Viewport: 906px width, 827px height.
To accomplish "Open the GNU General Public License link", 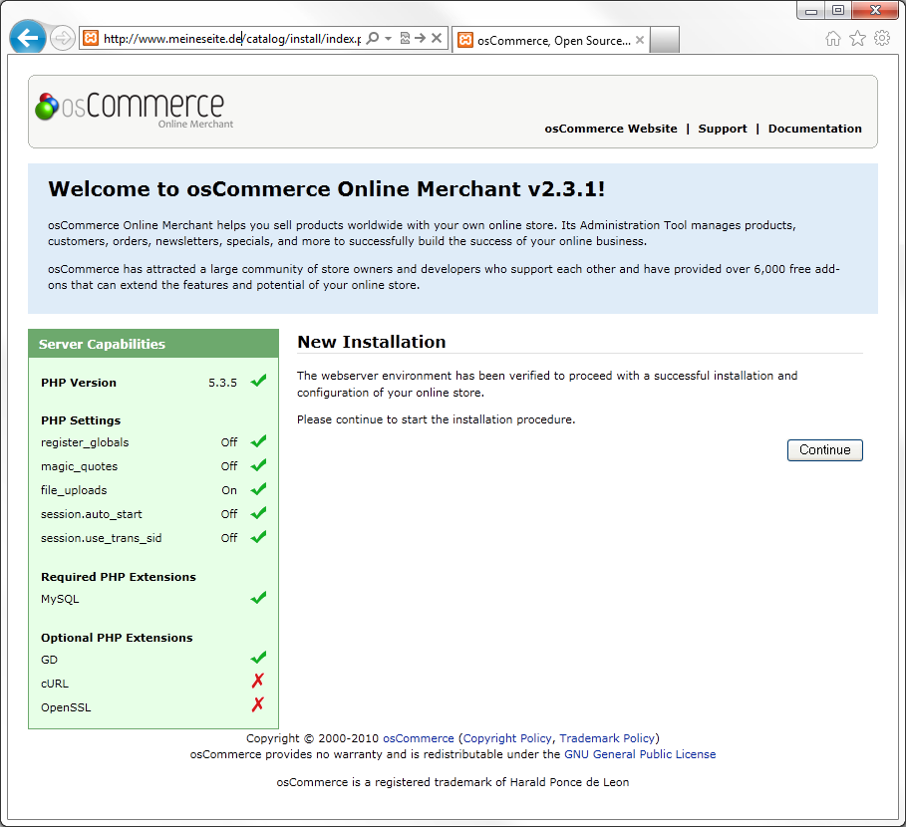I will (x=640, y=754).
